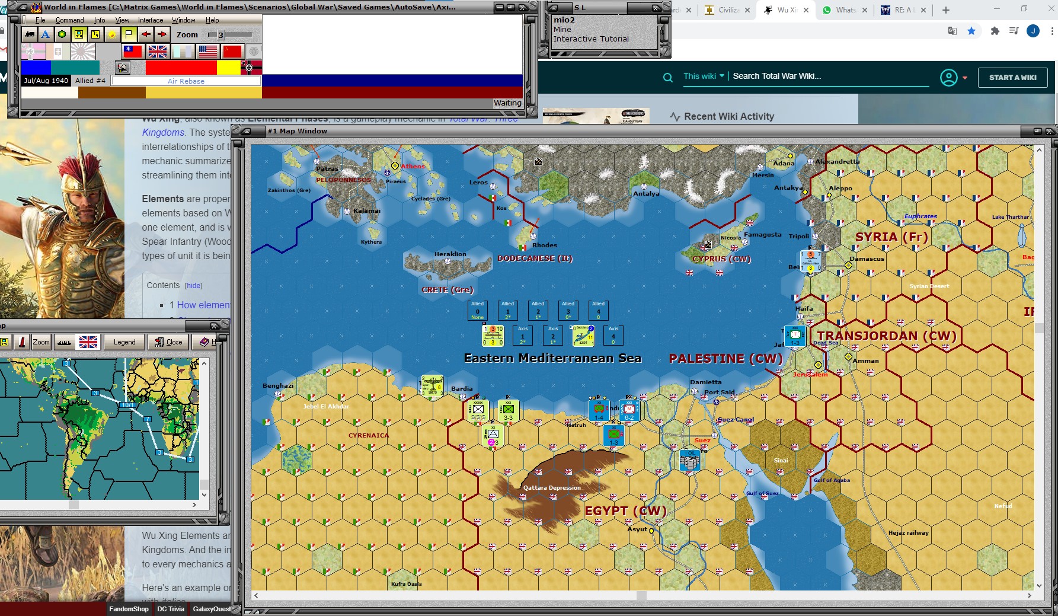The image size is (1058, 616).
Task: Click the blue letter A toolbar icon
Action: pos(45,34)
